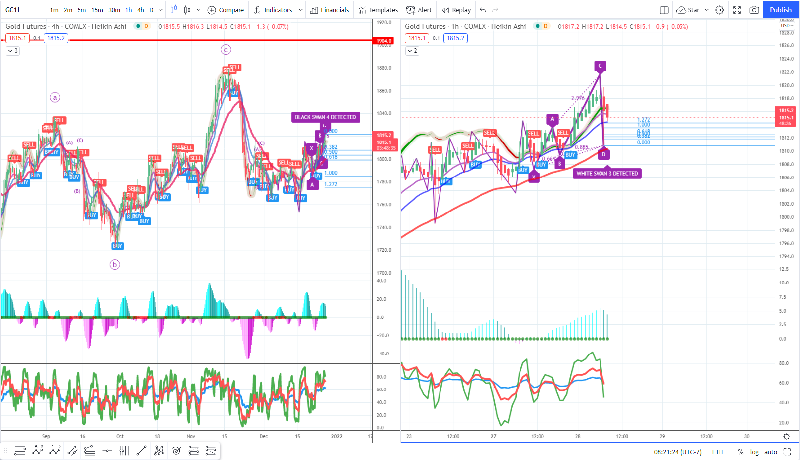Expand the 2 collapsed indicators on 1h chart
This screenshot has width=800, height=460.
[x=412, y=51]
